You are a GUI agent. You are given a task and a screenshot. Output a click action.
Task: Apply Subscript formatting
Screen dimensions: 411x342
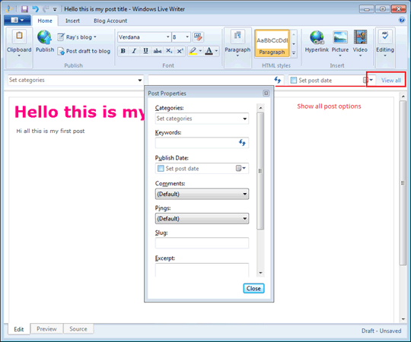pyautogui.click(x=169, y=51)
